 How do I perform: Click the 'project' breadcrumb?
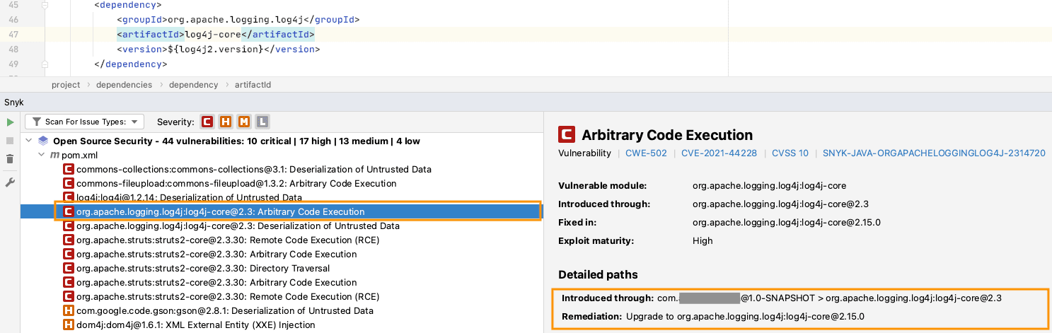coord(66,85)
